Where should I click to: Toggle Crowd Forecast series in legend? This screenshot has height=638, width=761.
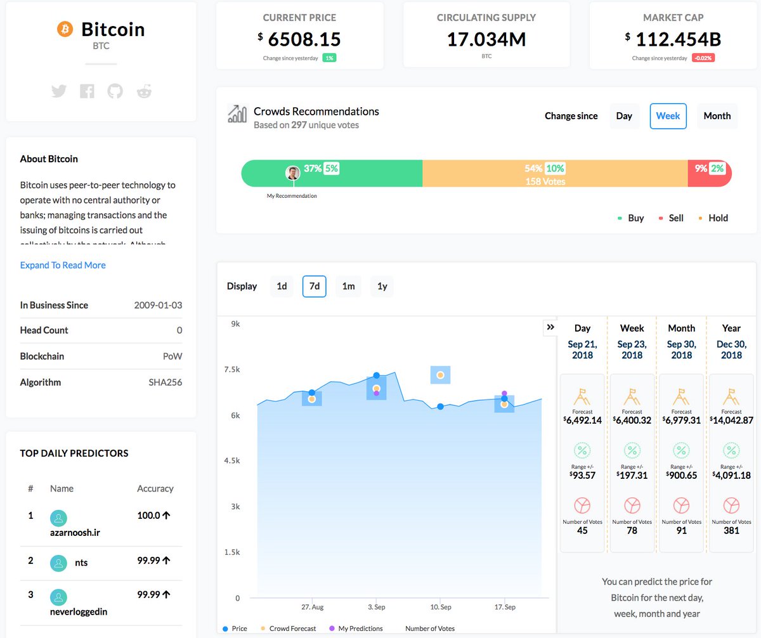(x=287, y=628)
